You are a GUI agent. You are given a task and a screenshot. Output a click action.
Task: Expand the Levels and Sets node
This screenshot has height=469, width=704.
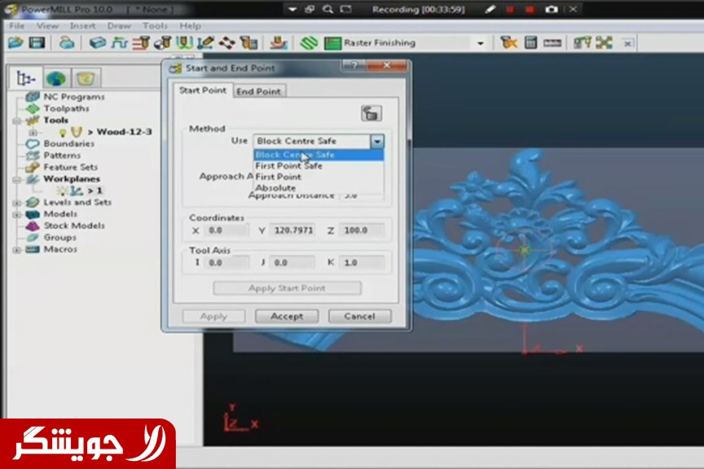18,203
